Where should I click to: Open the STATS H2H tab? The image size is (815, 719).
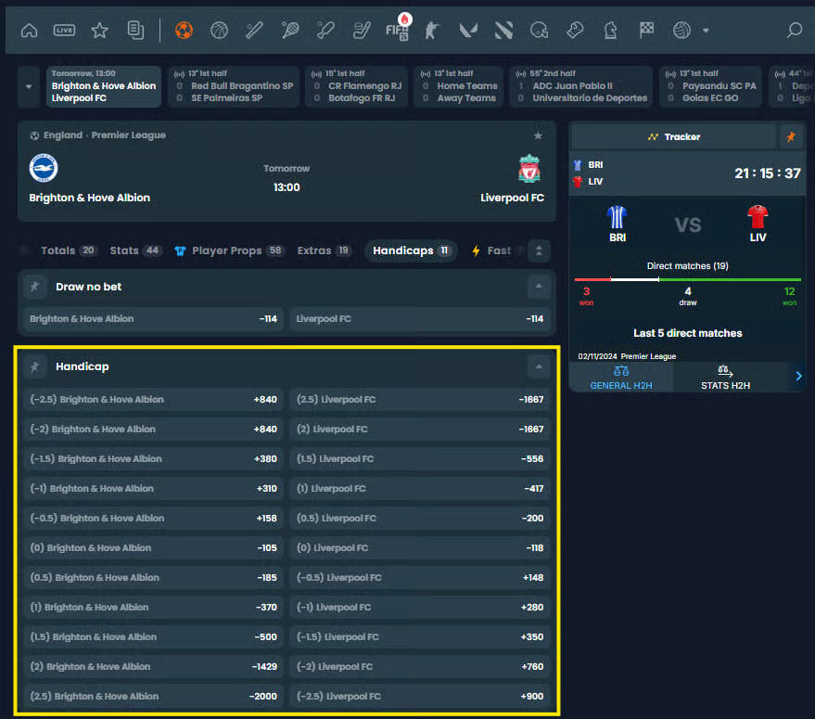tap(725, 378)
